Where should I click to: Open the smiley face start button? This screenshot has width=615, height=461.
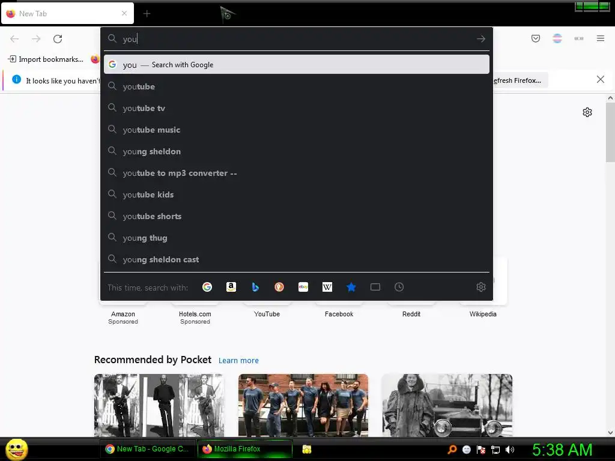[x=16, y=449]
